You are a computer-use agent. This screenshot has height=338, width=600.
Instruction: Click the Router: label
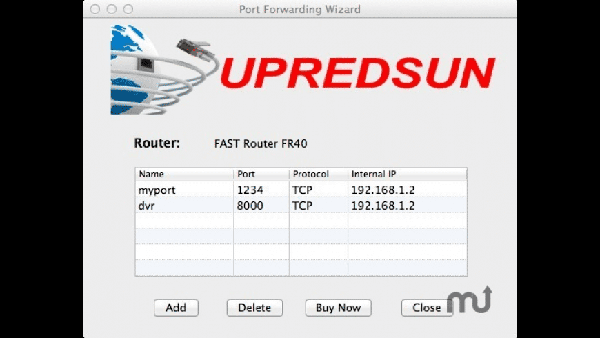click(157, 143)
